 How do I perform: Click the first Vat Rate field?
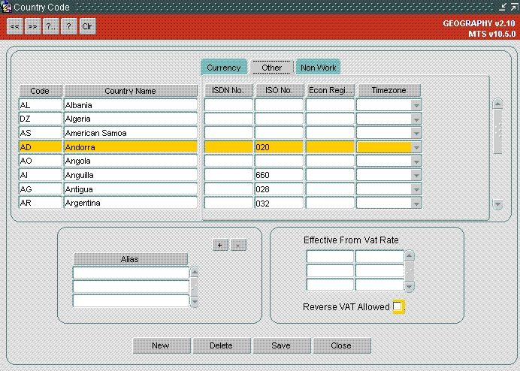379,256
